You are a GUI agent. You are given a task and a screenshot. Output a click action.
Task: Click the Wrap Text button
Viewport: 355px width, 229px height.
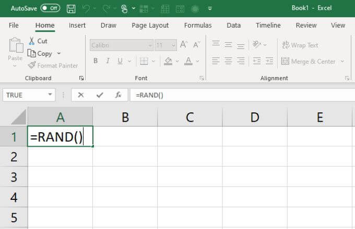[x=300, y=45]
